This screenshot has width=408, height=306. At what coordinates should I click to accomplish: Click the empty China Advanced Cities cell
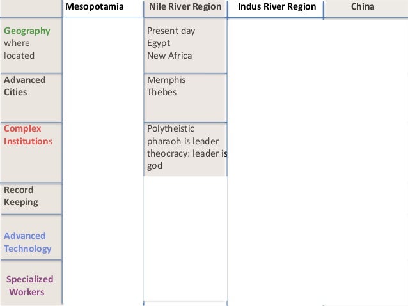click(x=366, y=98)
